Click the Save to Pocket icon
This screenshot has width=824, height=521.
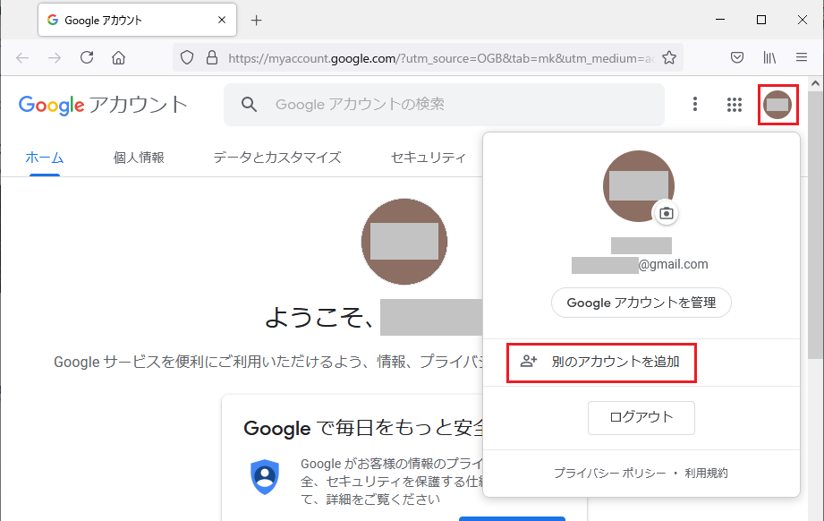tap(737, 57)
